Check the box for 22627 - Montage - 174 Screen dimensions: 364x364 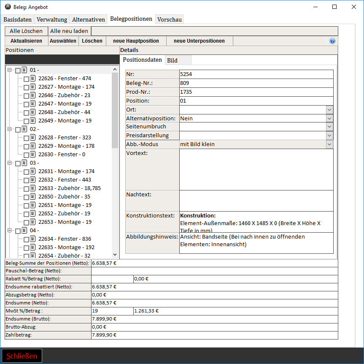point(26,87)
